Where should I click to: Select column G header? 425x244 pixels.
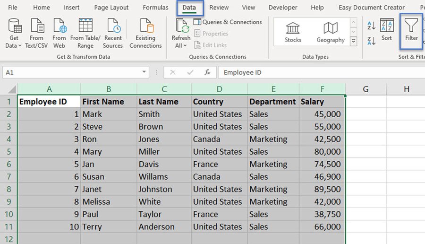tap(365, 89)
